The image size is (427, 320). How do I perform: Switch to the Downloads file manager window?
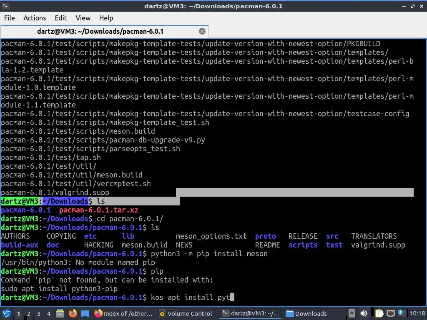point(306,313)
